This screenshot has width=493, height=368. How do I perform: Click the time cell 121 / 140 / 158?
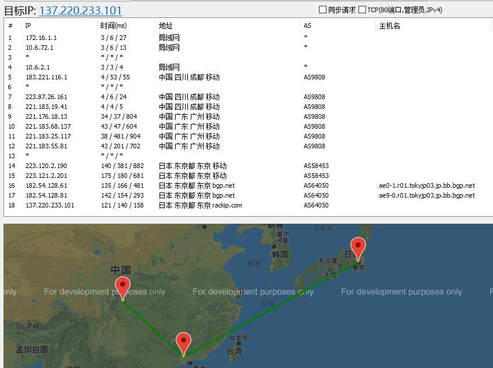(x=122, y=205)
